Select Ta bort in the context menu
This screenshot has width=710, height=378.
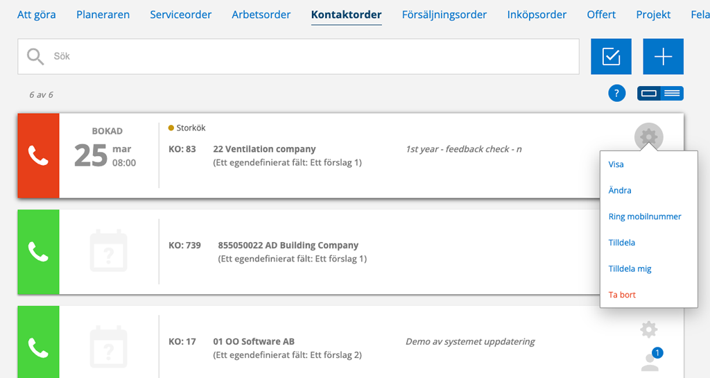[x=622, y=295]
